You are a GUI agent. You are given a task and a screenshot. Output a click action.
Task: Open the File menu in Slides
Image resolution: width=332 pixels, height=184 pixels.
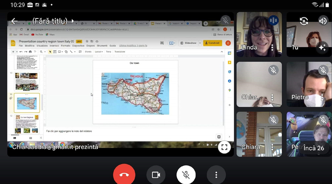[x=21, y=46]
